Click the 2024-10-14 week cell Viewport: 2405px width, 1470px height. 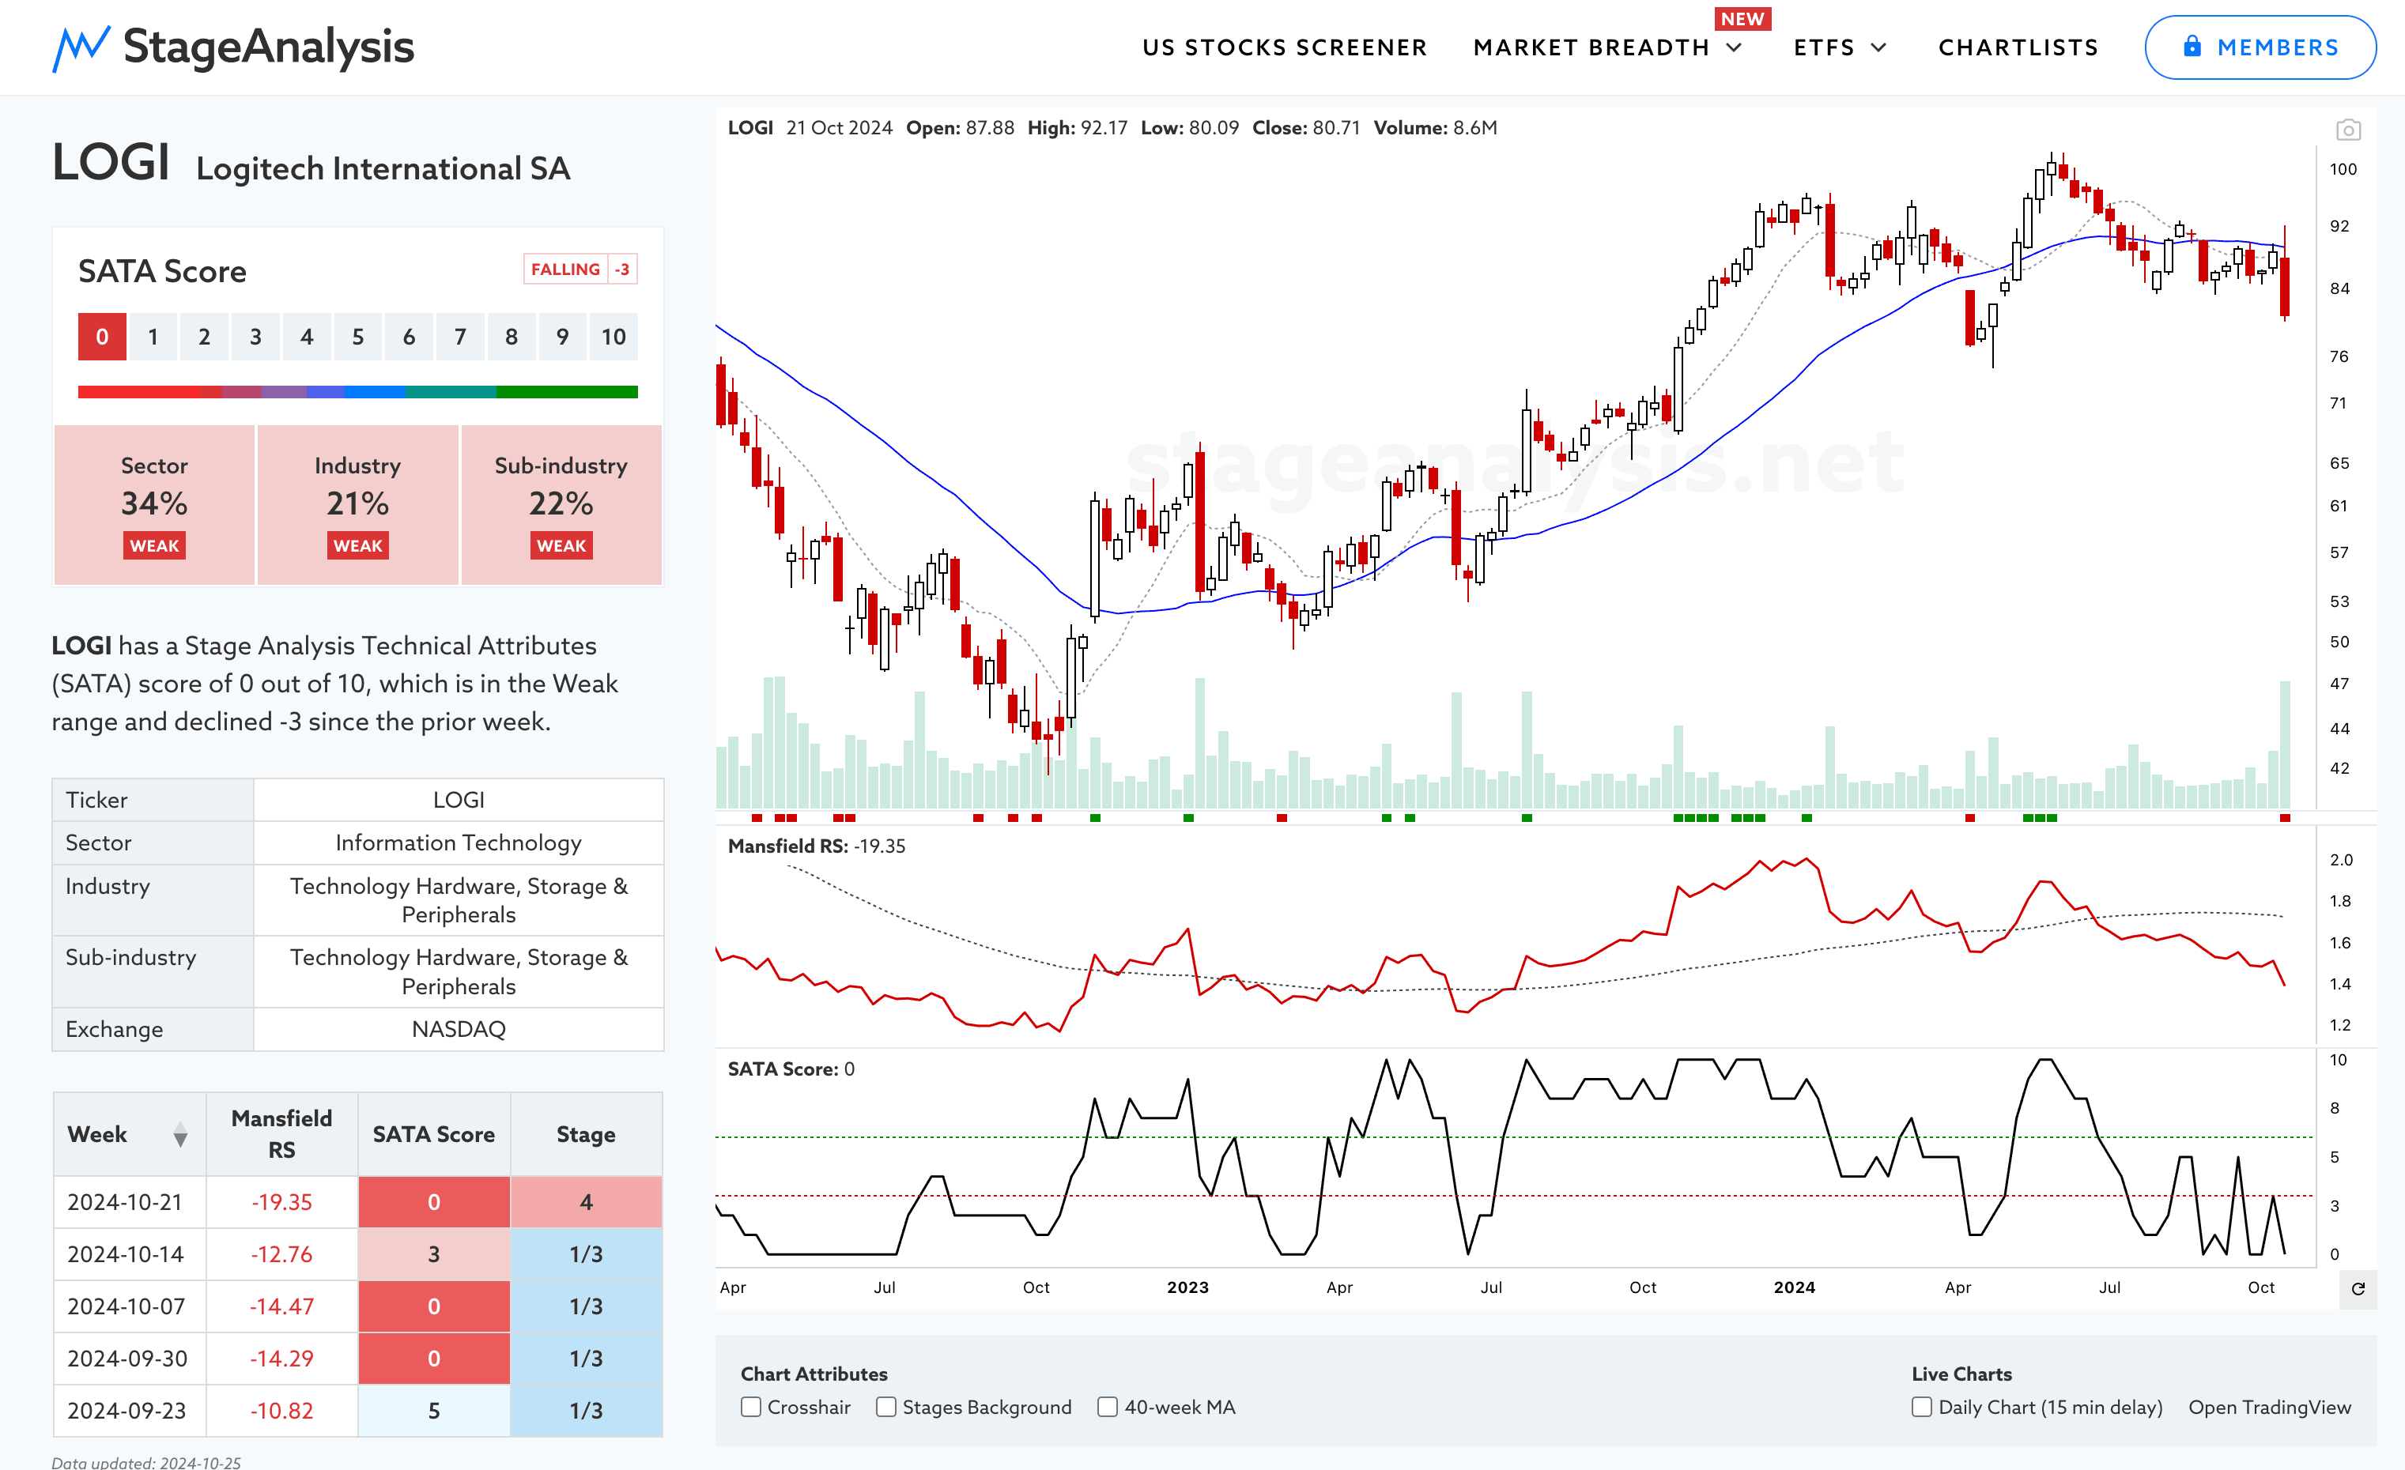click(130, 1253)
